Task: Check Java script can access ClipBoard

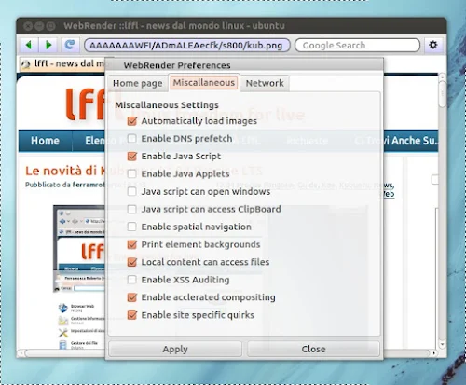Action: (132, 209)
